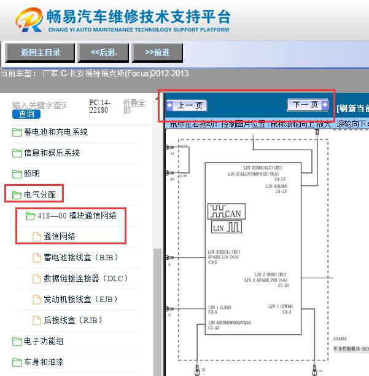Click the sidebar vertical scrollbar thumb
This screenshot has height=376, width=369.
[x=157, y=312]
